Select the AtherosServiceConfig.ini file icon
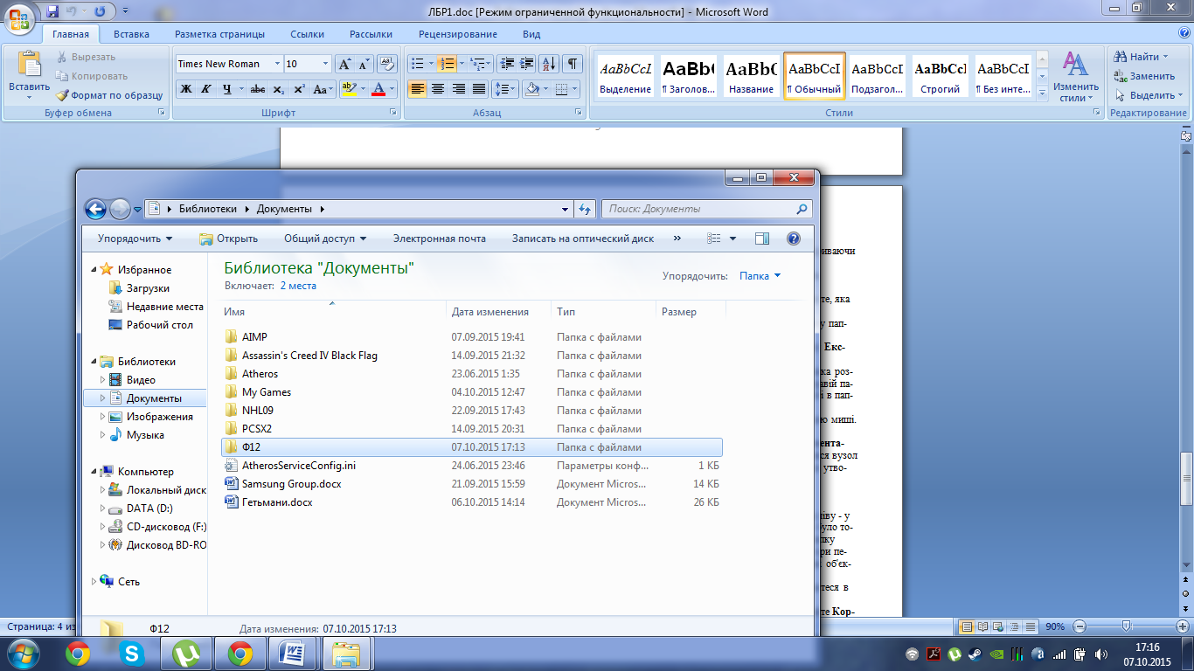Screen dimensions: 1194x671 point(231,466)
